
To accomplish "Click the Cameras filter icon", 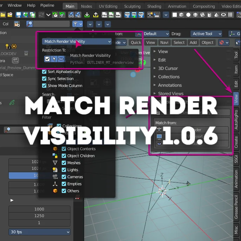I will click(x=55, y=177).
